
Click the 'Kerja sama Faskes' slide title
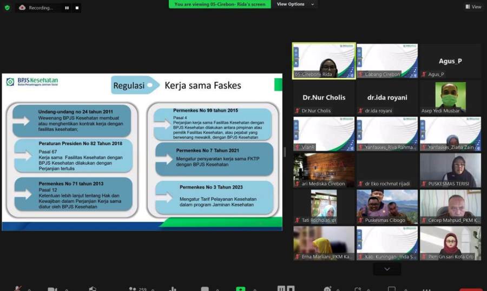[x=202, y=85]
